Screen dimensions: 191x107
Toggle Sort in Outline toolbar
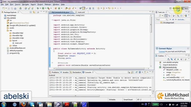coord(168,59)
